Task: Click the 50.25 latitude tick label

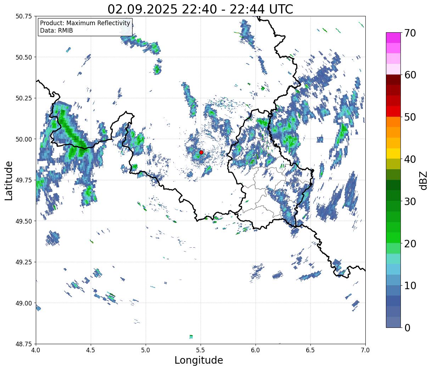Action: (x=24, y=98)
